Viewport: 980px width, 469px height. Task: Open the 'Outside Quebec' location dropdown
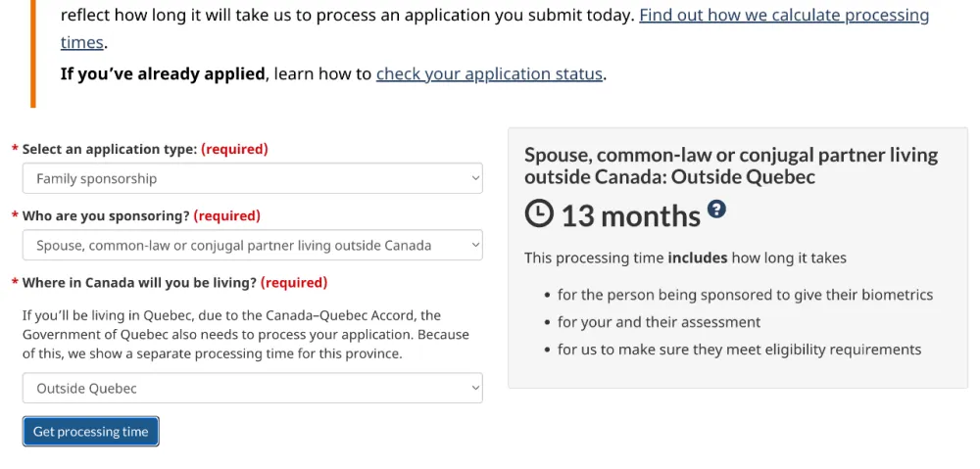[x=253, y=389]
